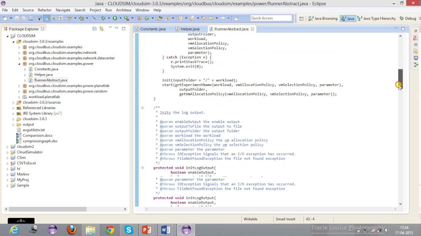Screen dimensions: 421x236
Task: Switch to Java Type Hierarchy perspective
Action: [x=376, y=18]
